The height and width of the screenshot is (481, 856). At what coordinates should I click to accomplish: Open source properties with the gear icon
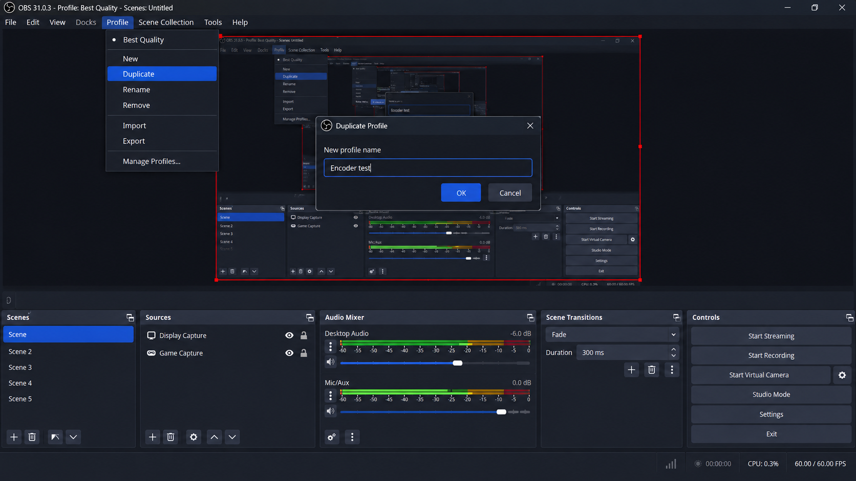coord(194,437)
